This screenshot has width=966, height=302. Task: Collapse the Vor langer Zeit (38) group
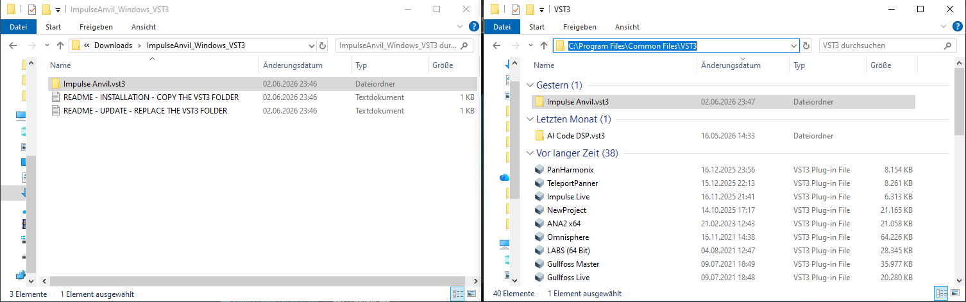(530, 153)
